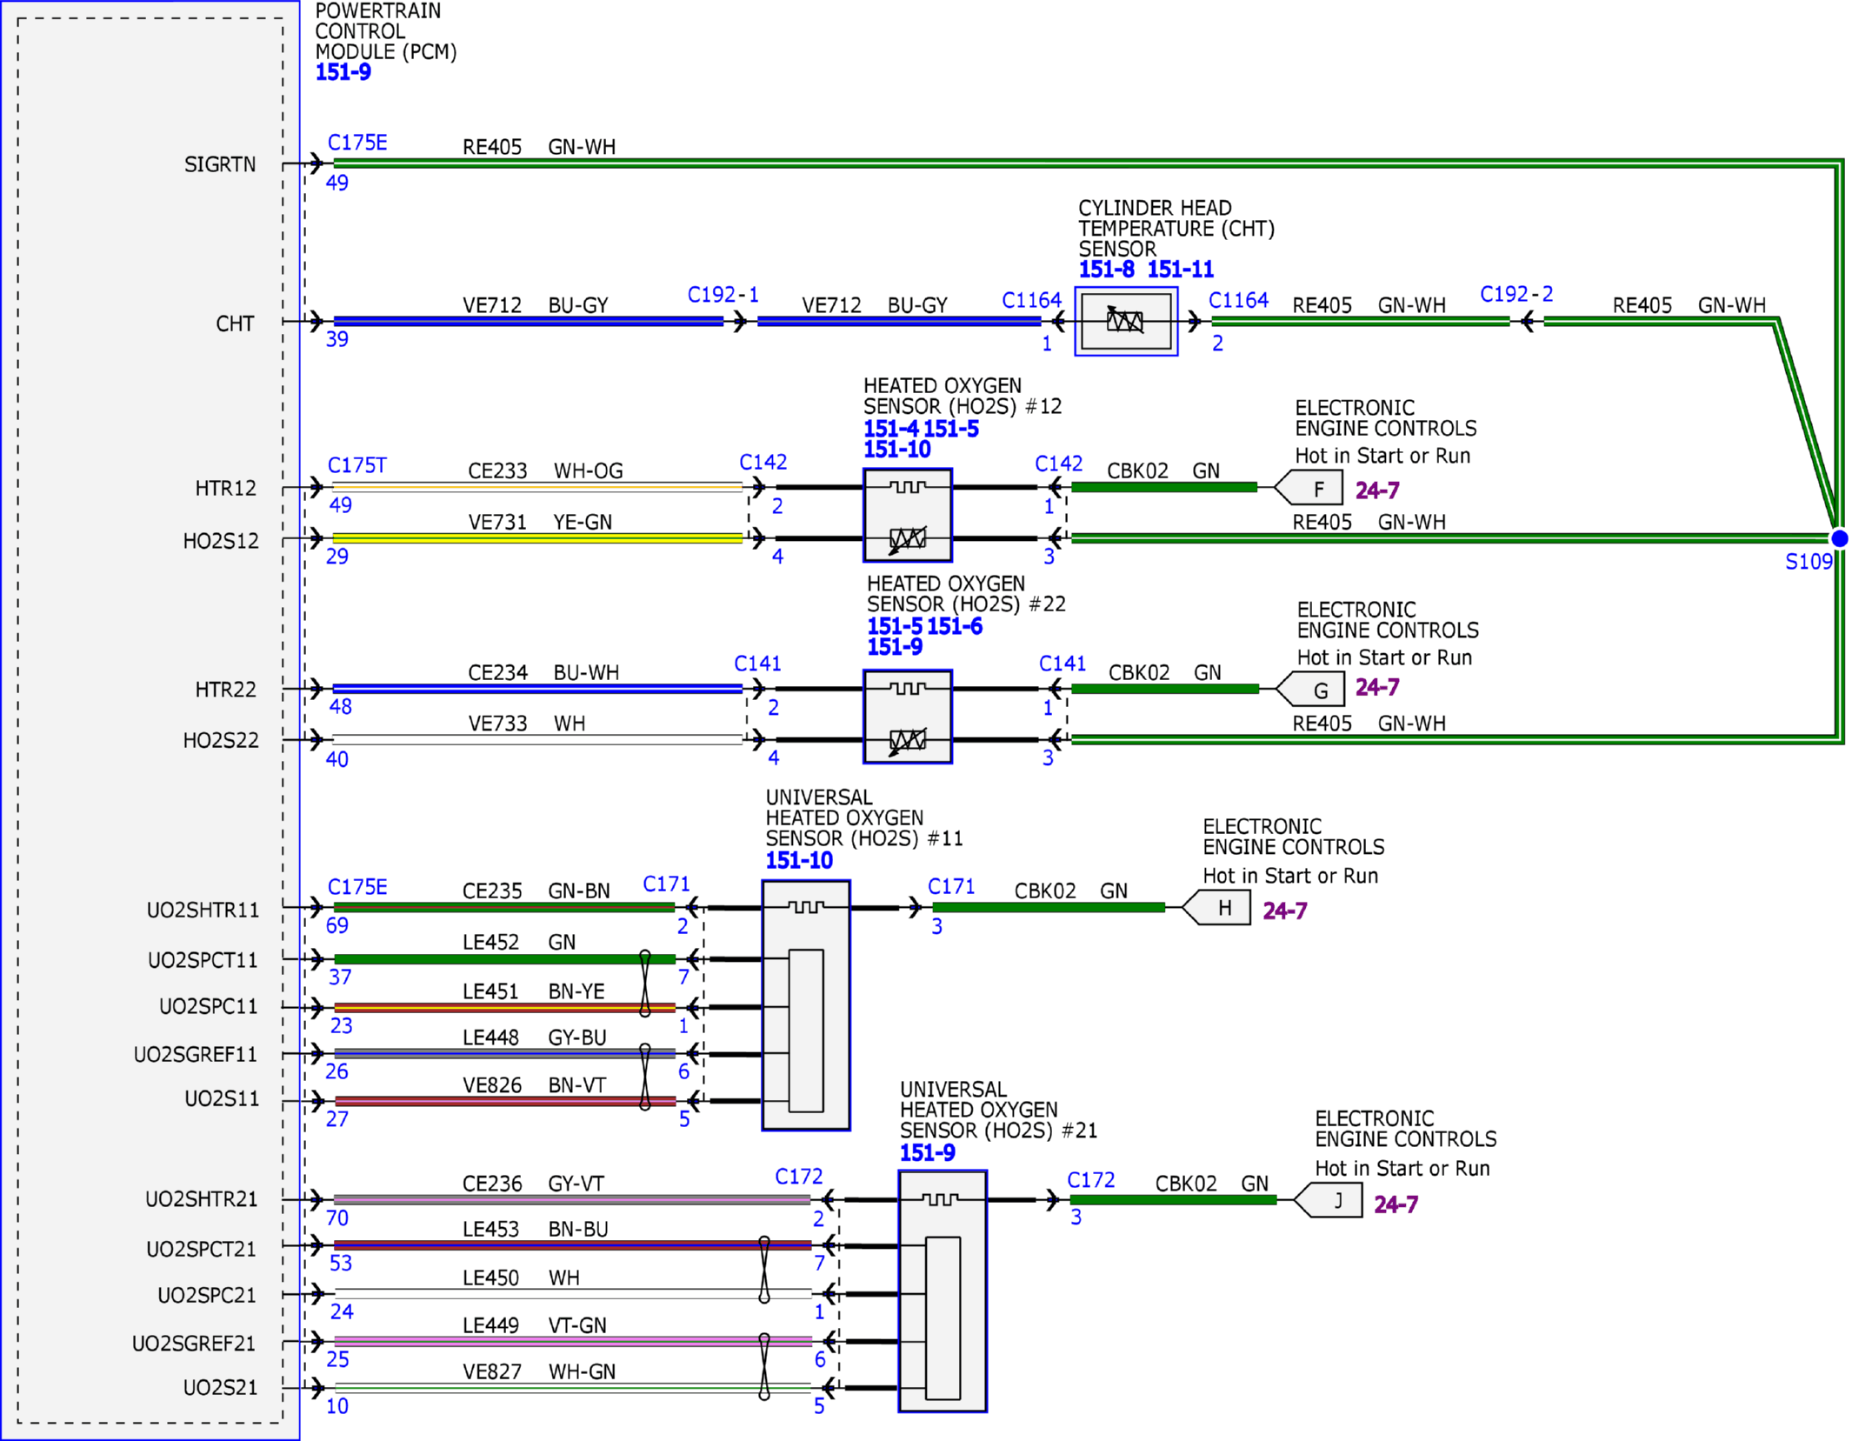Click the Universal HO2S #11 sensor symbol

[805, 1004]
